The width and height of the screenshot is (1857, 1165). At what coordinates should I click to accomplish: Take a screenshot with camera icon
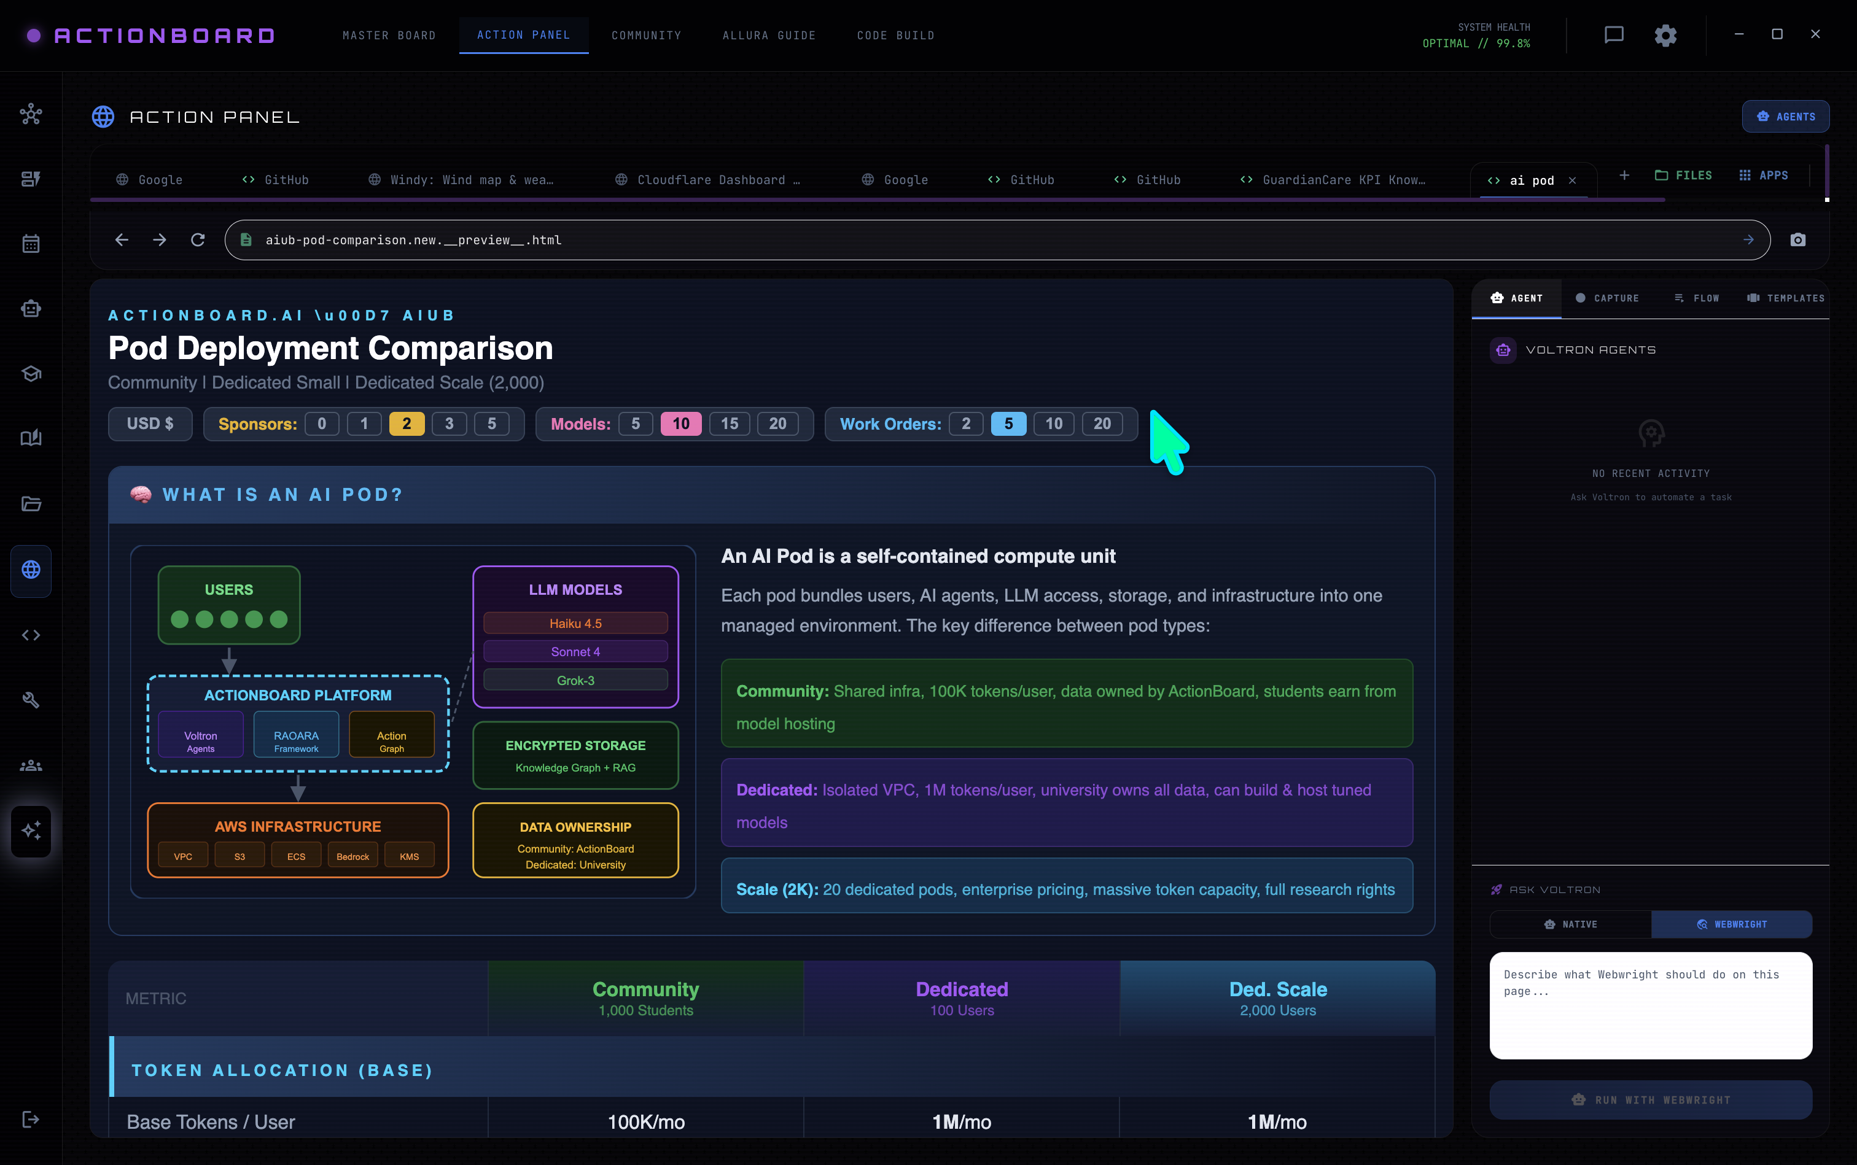1797,239
